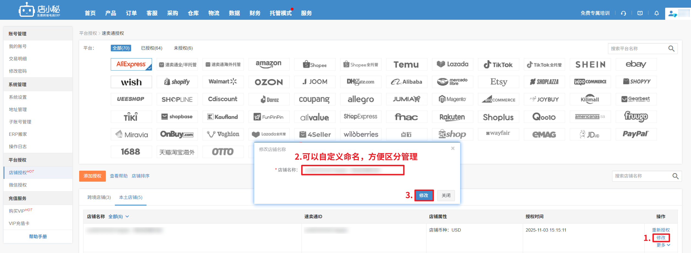Select the Coupang platform logo

(315, 99)
